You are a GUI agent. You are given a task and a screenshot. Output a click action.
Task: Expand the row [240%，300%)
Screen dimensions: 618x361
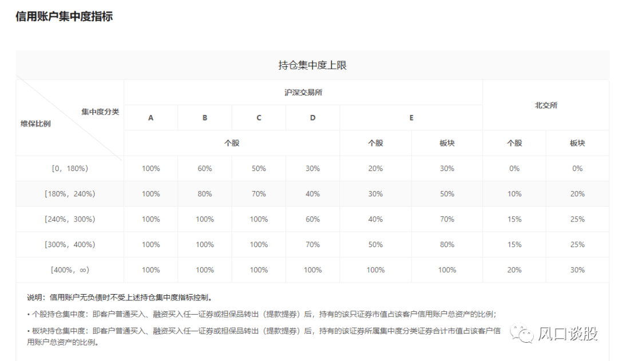[x=70, y=219]
